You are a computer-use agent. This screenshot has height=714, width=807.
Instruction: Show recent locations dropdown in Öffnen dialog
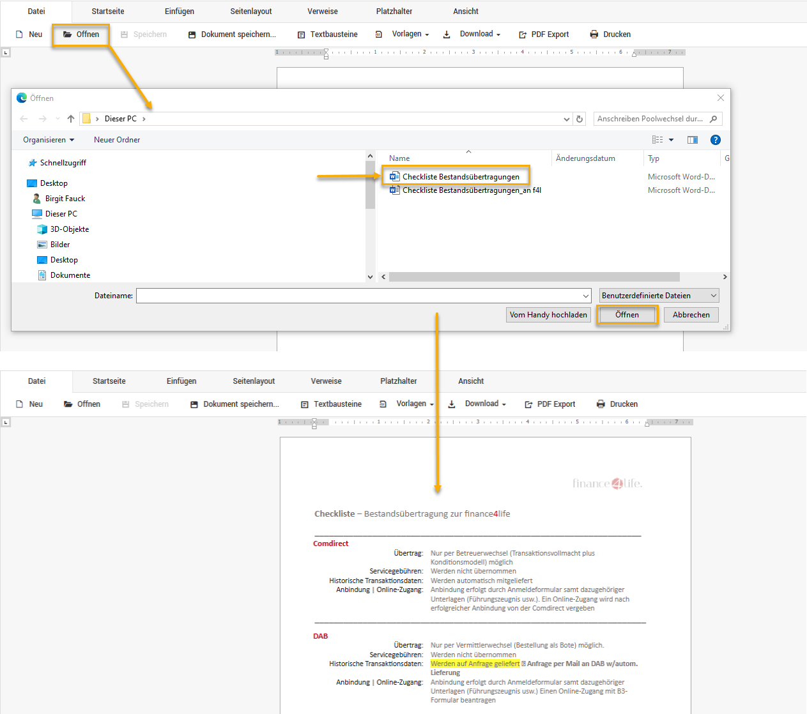(x=58, y=119)
